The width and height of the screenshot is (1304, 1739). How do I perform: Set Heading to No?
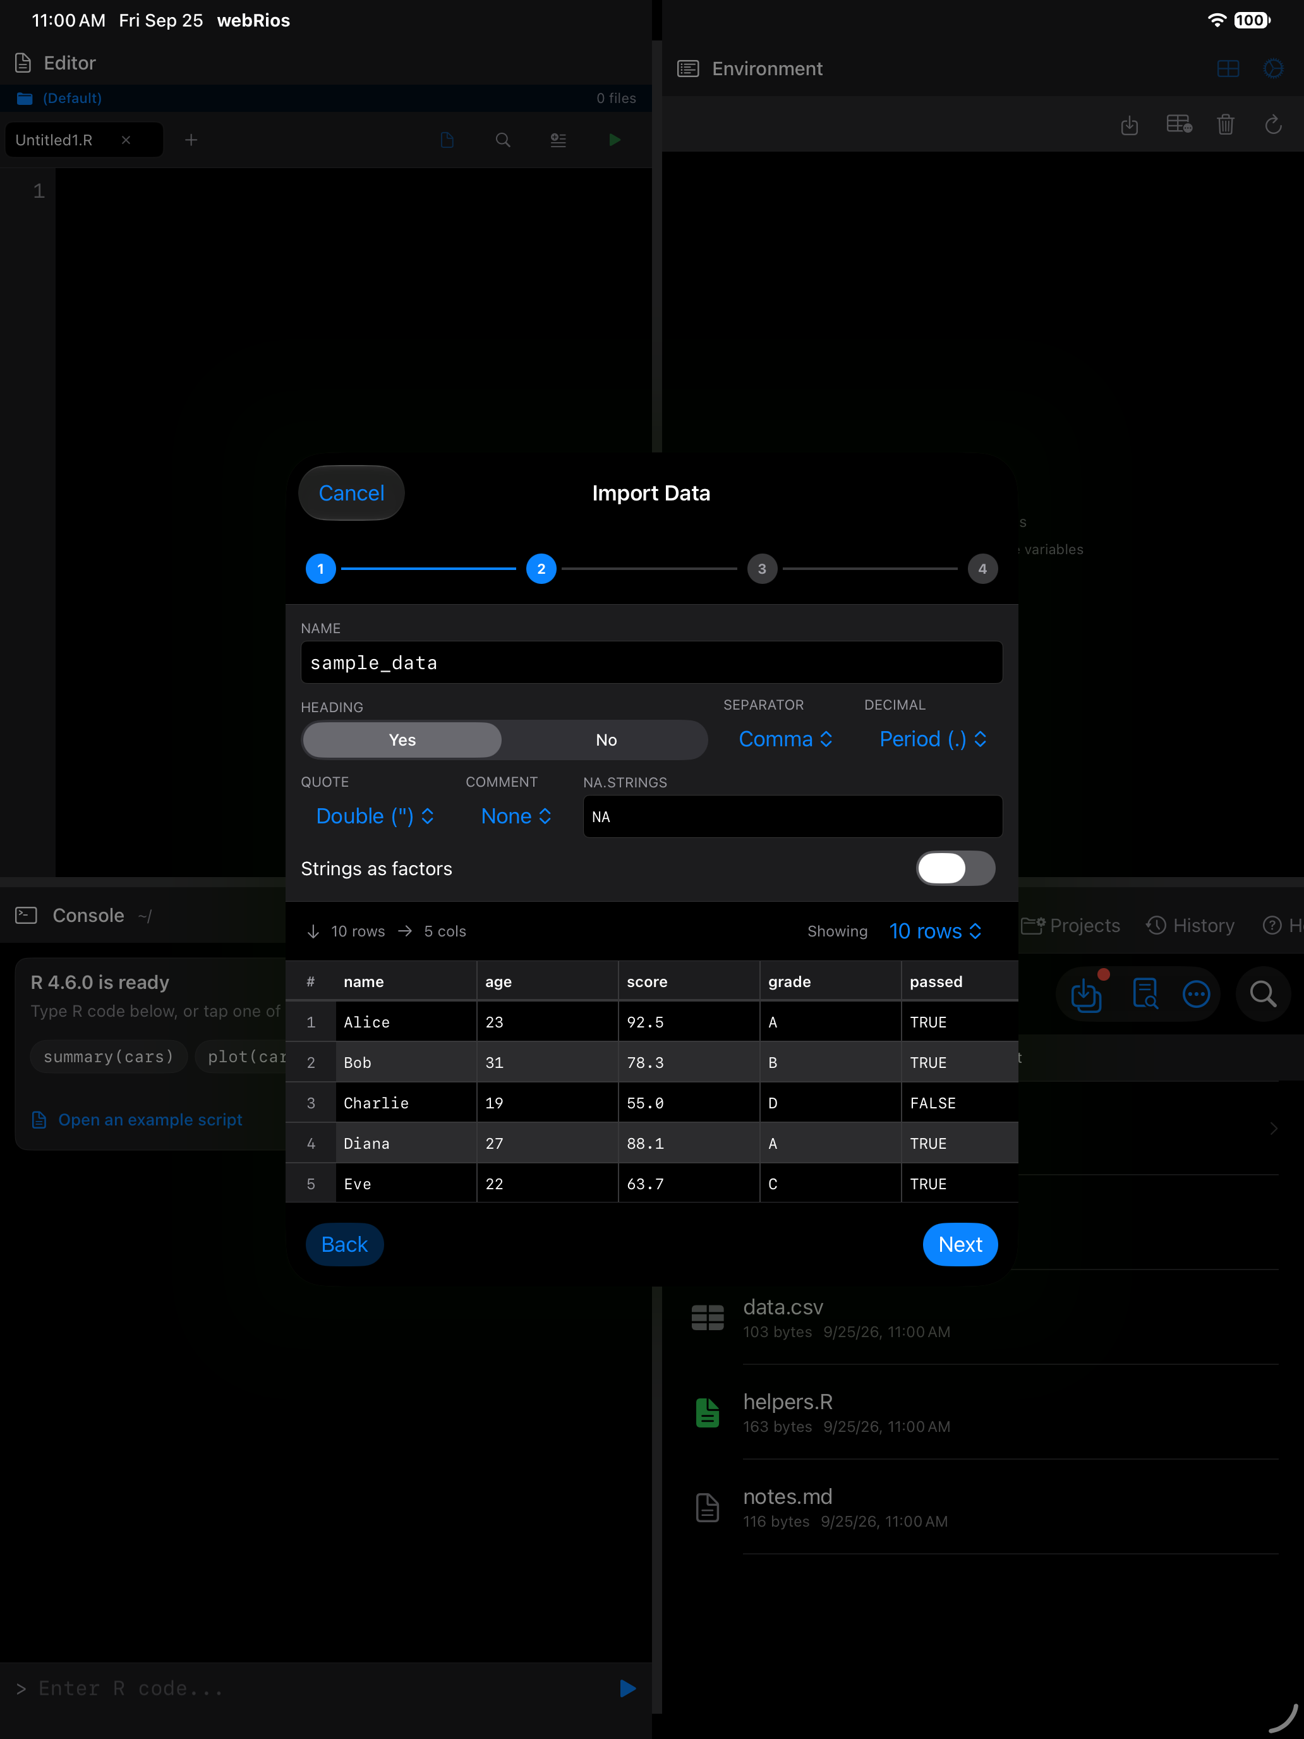click(x=606, y=740)
